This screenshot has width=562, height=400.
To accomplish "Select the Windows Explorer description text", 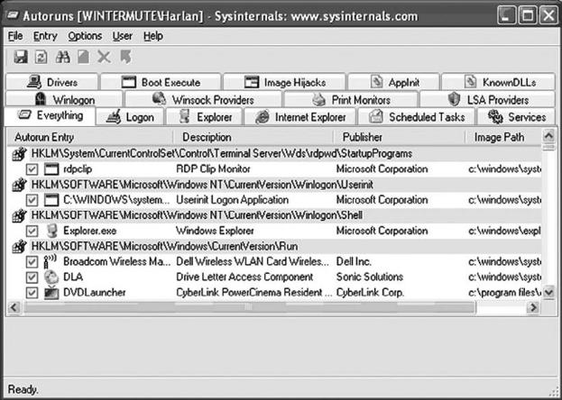I will 215,231.
